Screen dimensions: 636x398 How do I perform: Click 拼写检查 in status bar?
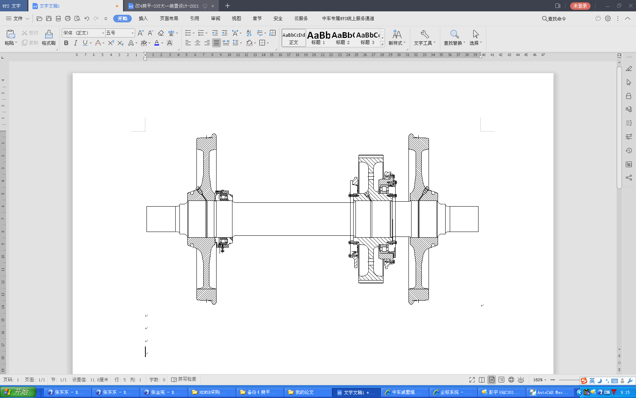point(184,379)
